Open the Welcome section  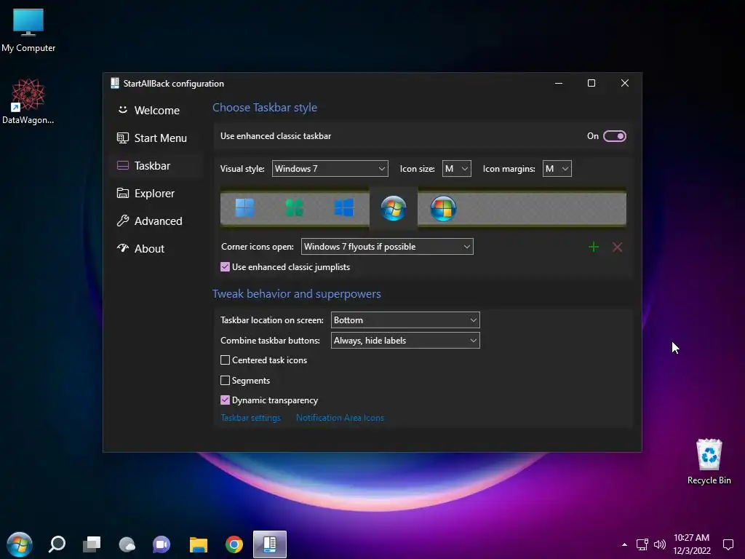click(156, 111)
